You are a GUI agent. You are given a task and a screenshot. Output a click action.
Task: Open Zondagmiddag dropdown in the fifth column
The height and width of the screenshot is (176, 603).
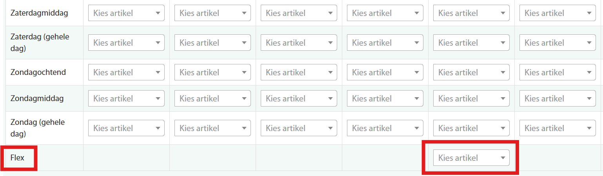[x=471, y=98]
